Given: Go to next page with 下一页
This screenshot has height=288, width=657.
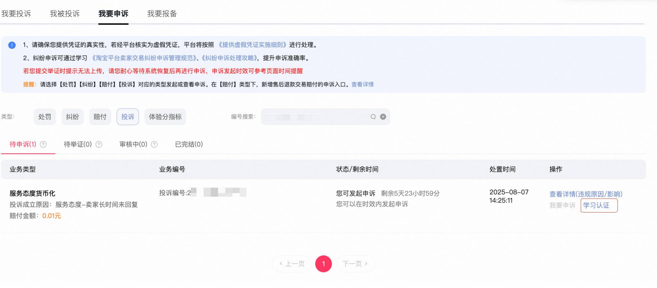Looking at the screenshot, I should point(355,264).
